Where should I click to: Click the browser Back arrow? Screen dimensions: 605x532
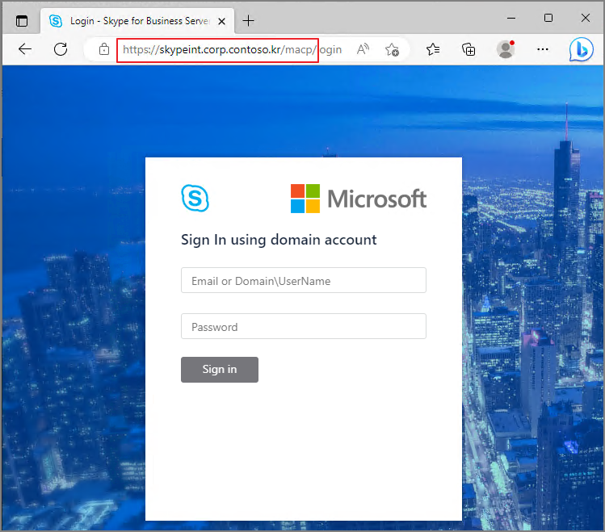coord(25,49)
